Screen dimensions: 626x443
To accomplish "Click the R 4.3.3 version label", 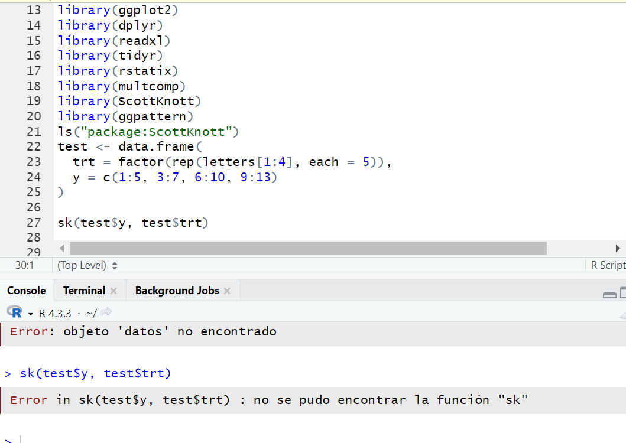I will pyautogui.click(x=55, y=314).
